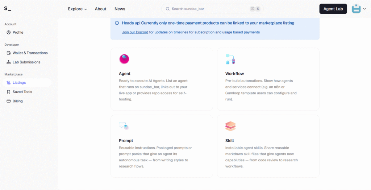Click the Profile sidebar icon

click(9, 33)
